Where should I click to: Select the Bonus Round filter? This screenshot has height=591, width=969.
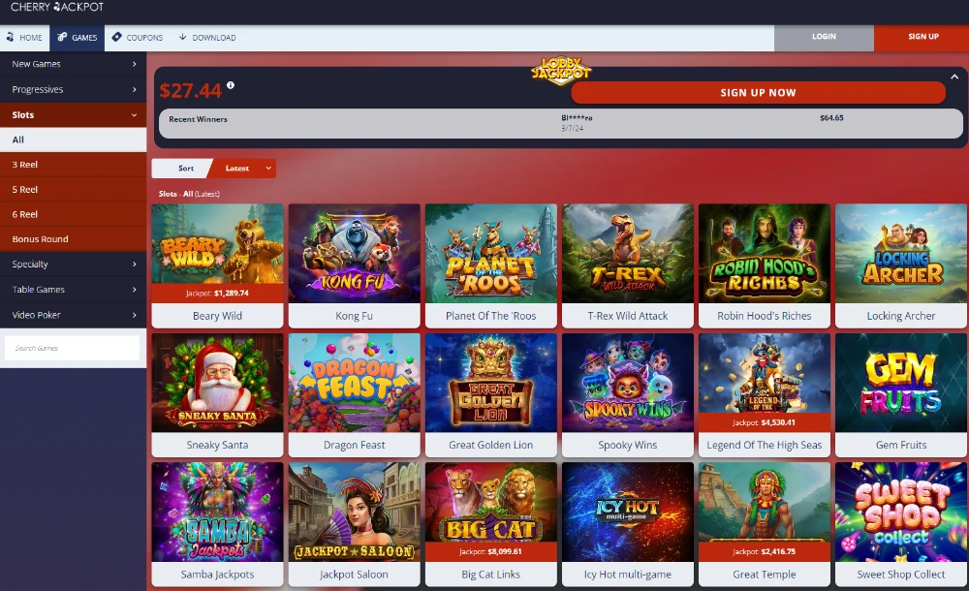[x=73, y=238]
